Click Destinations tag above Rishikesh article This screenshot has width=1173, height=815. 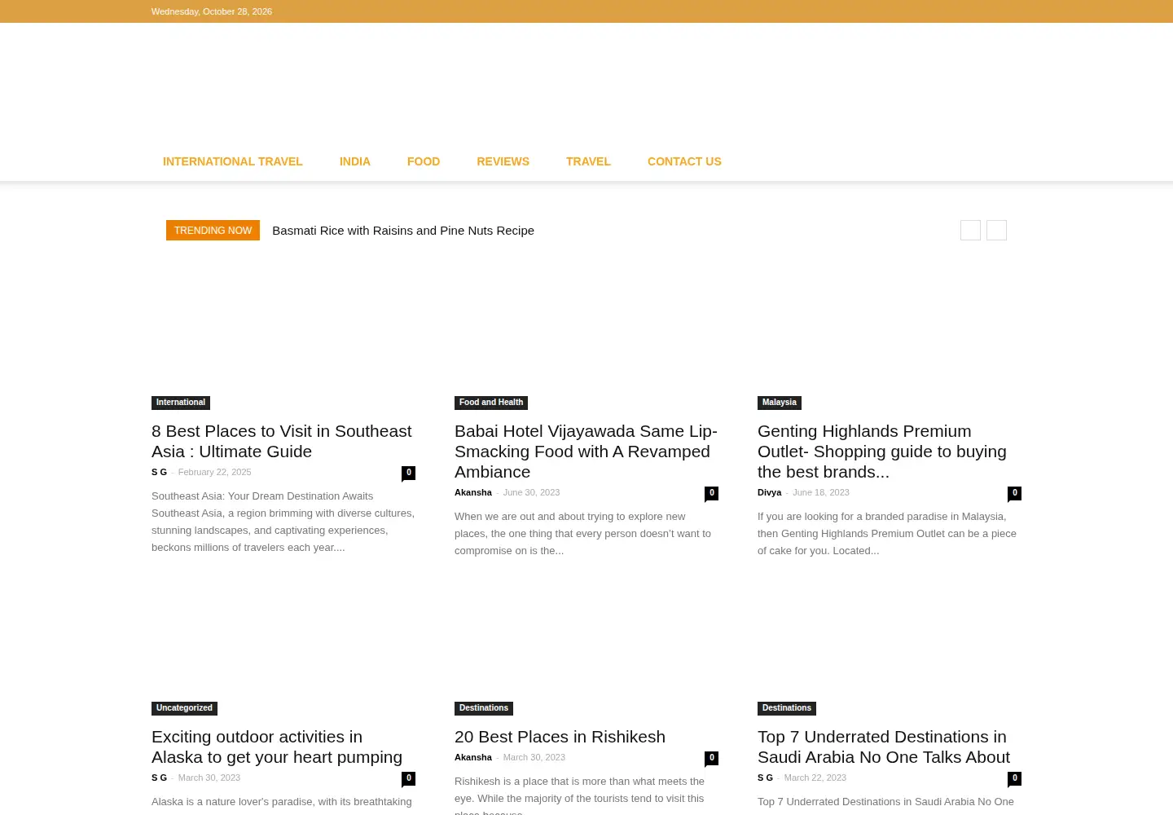484,708
